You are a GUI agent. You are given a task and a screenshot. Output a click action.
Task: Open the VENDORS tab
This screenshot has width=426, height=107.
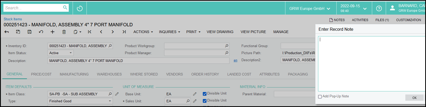click(174, 74)
